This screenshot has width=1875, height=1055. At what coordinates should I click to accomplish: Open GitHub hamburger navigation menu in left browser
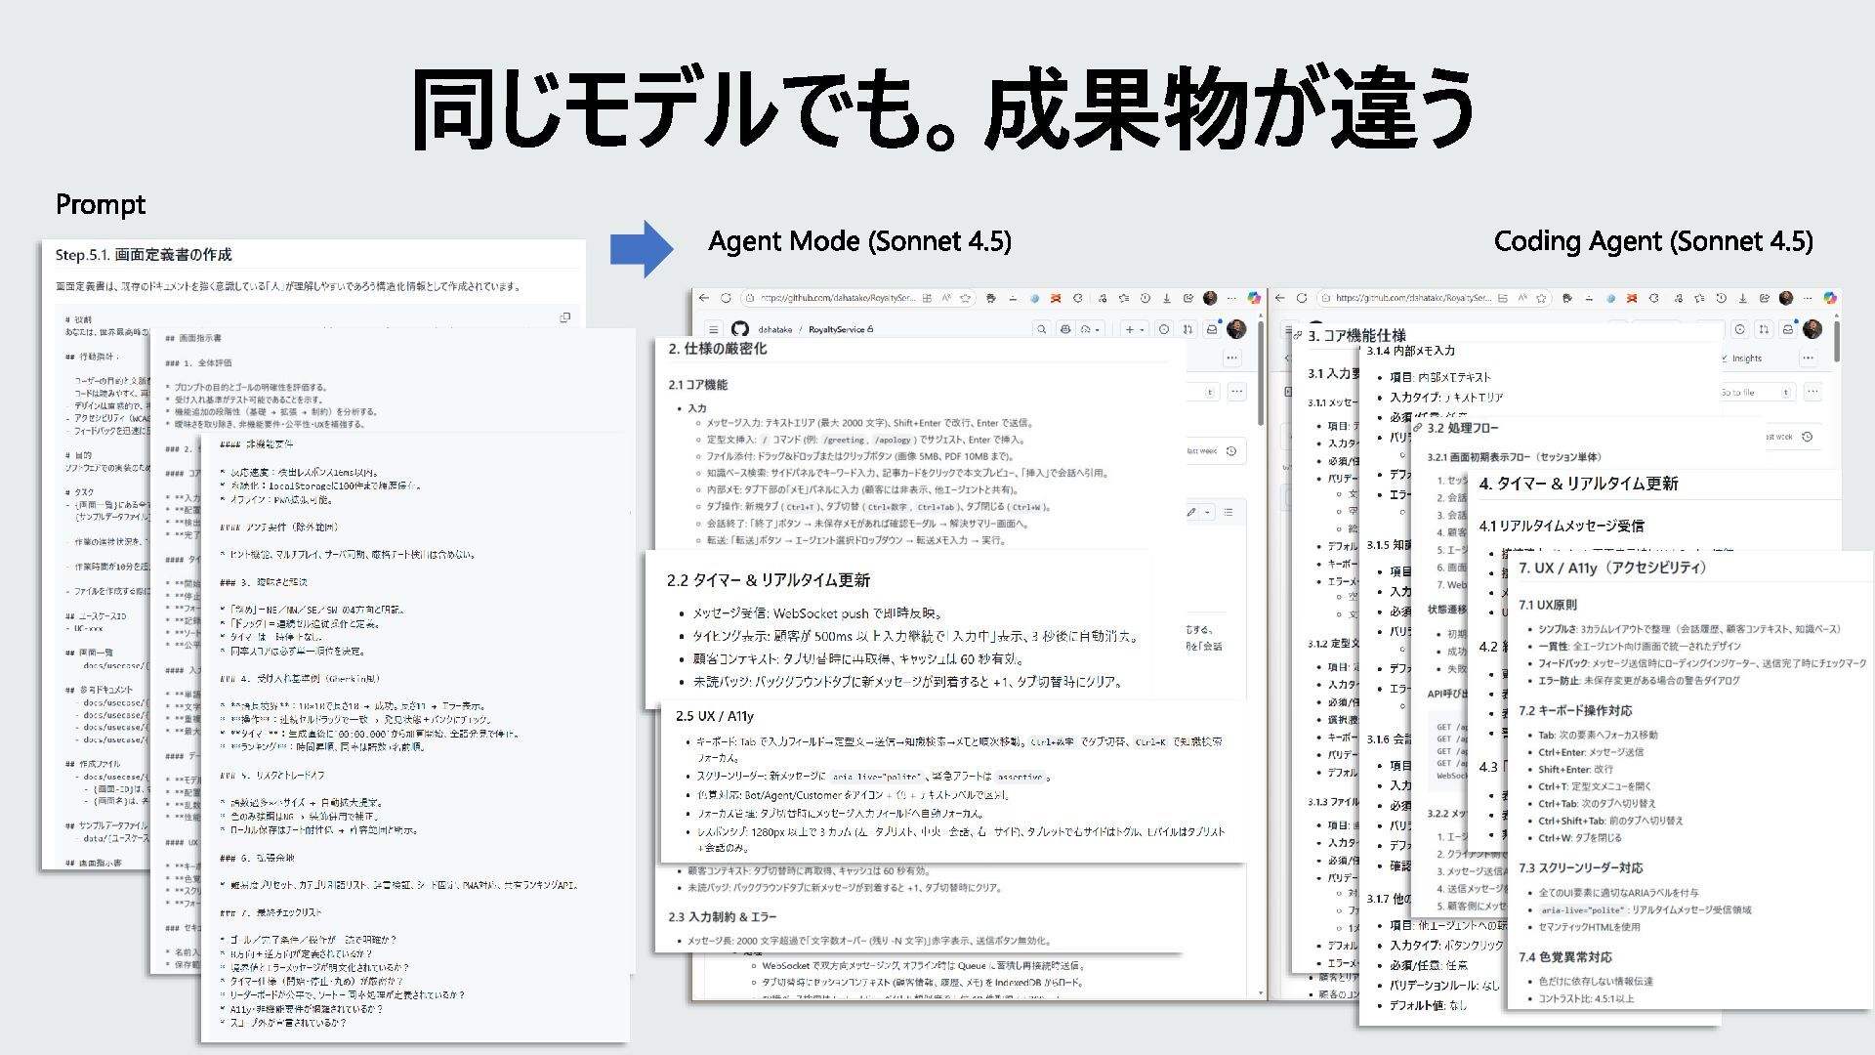[713, 329]
